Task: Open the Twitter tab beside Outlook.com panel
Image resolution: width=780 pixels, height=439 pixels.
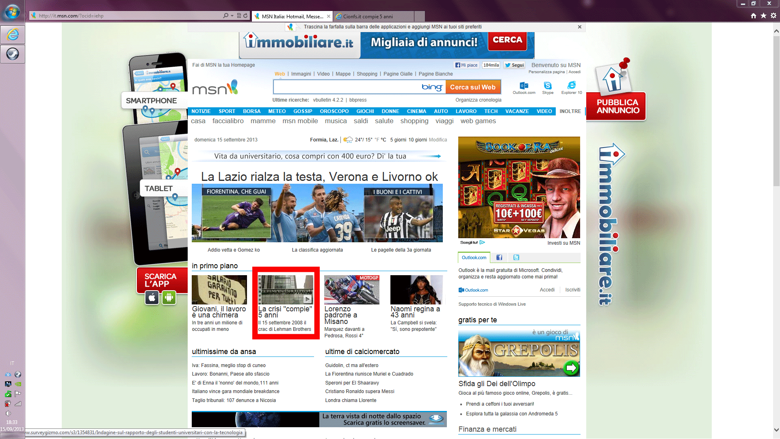Action: (516, 257)
